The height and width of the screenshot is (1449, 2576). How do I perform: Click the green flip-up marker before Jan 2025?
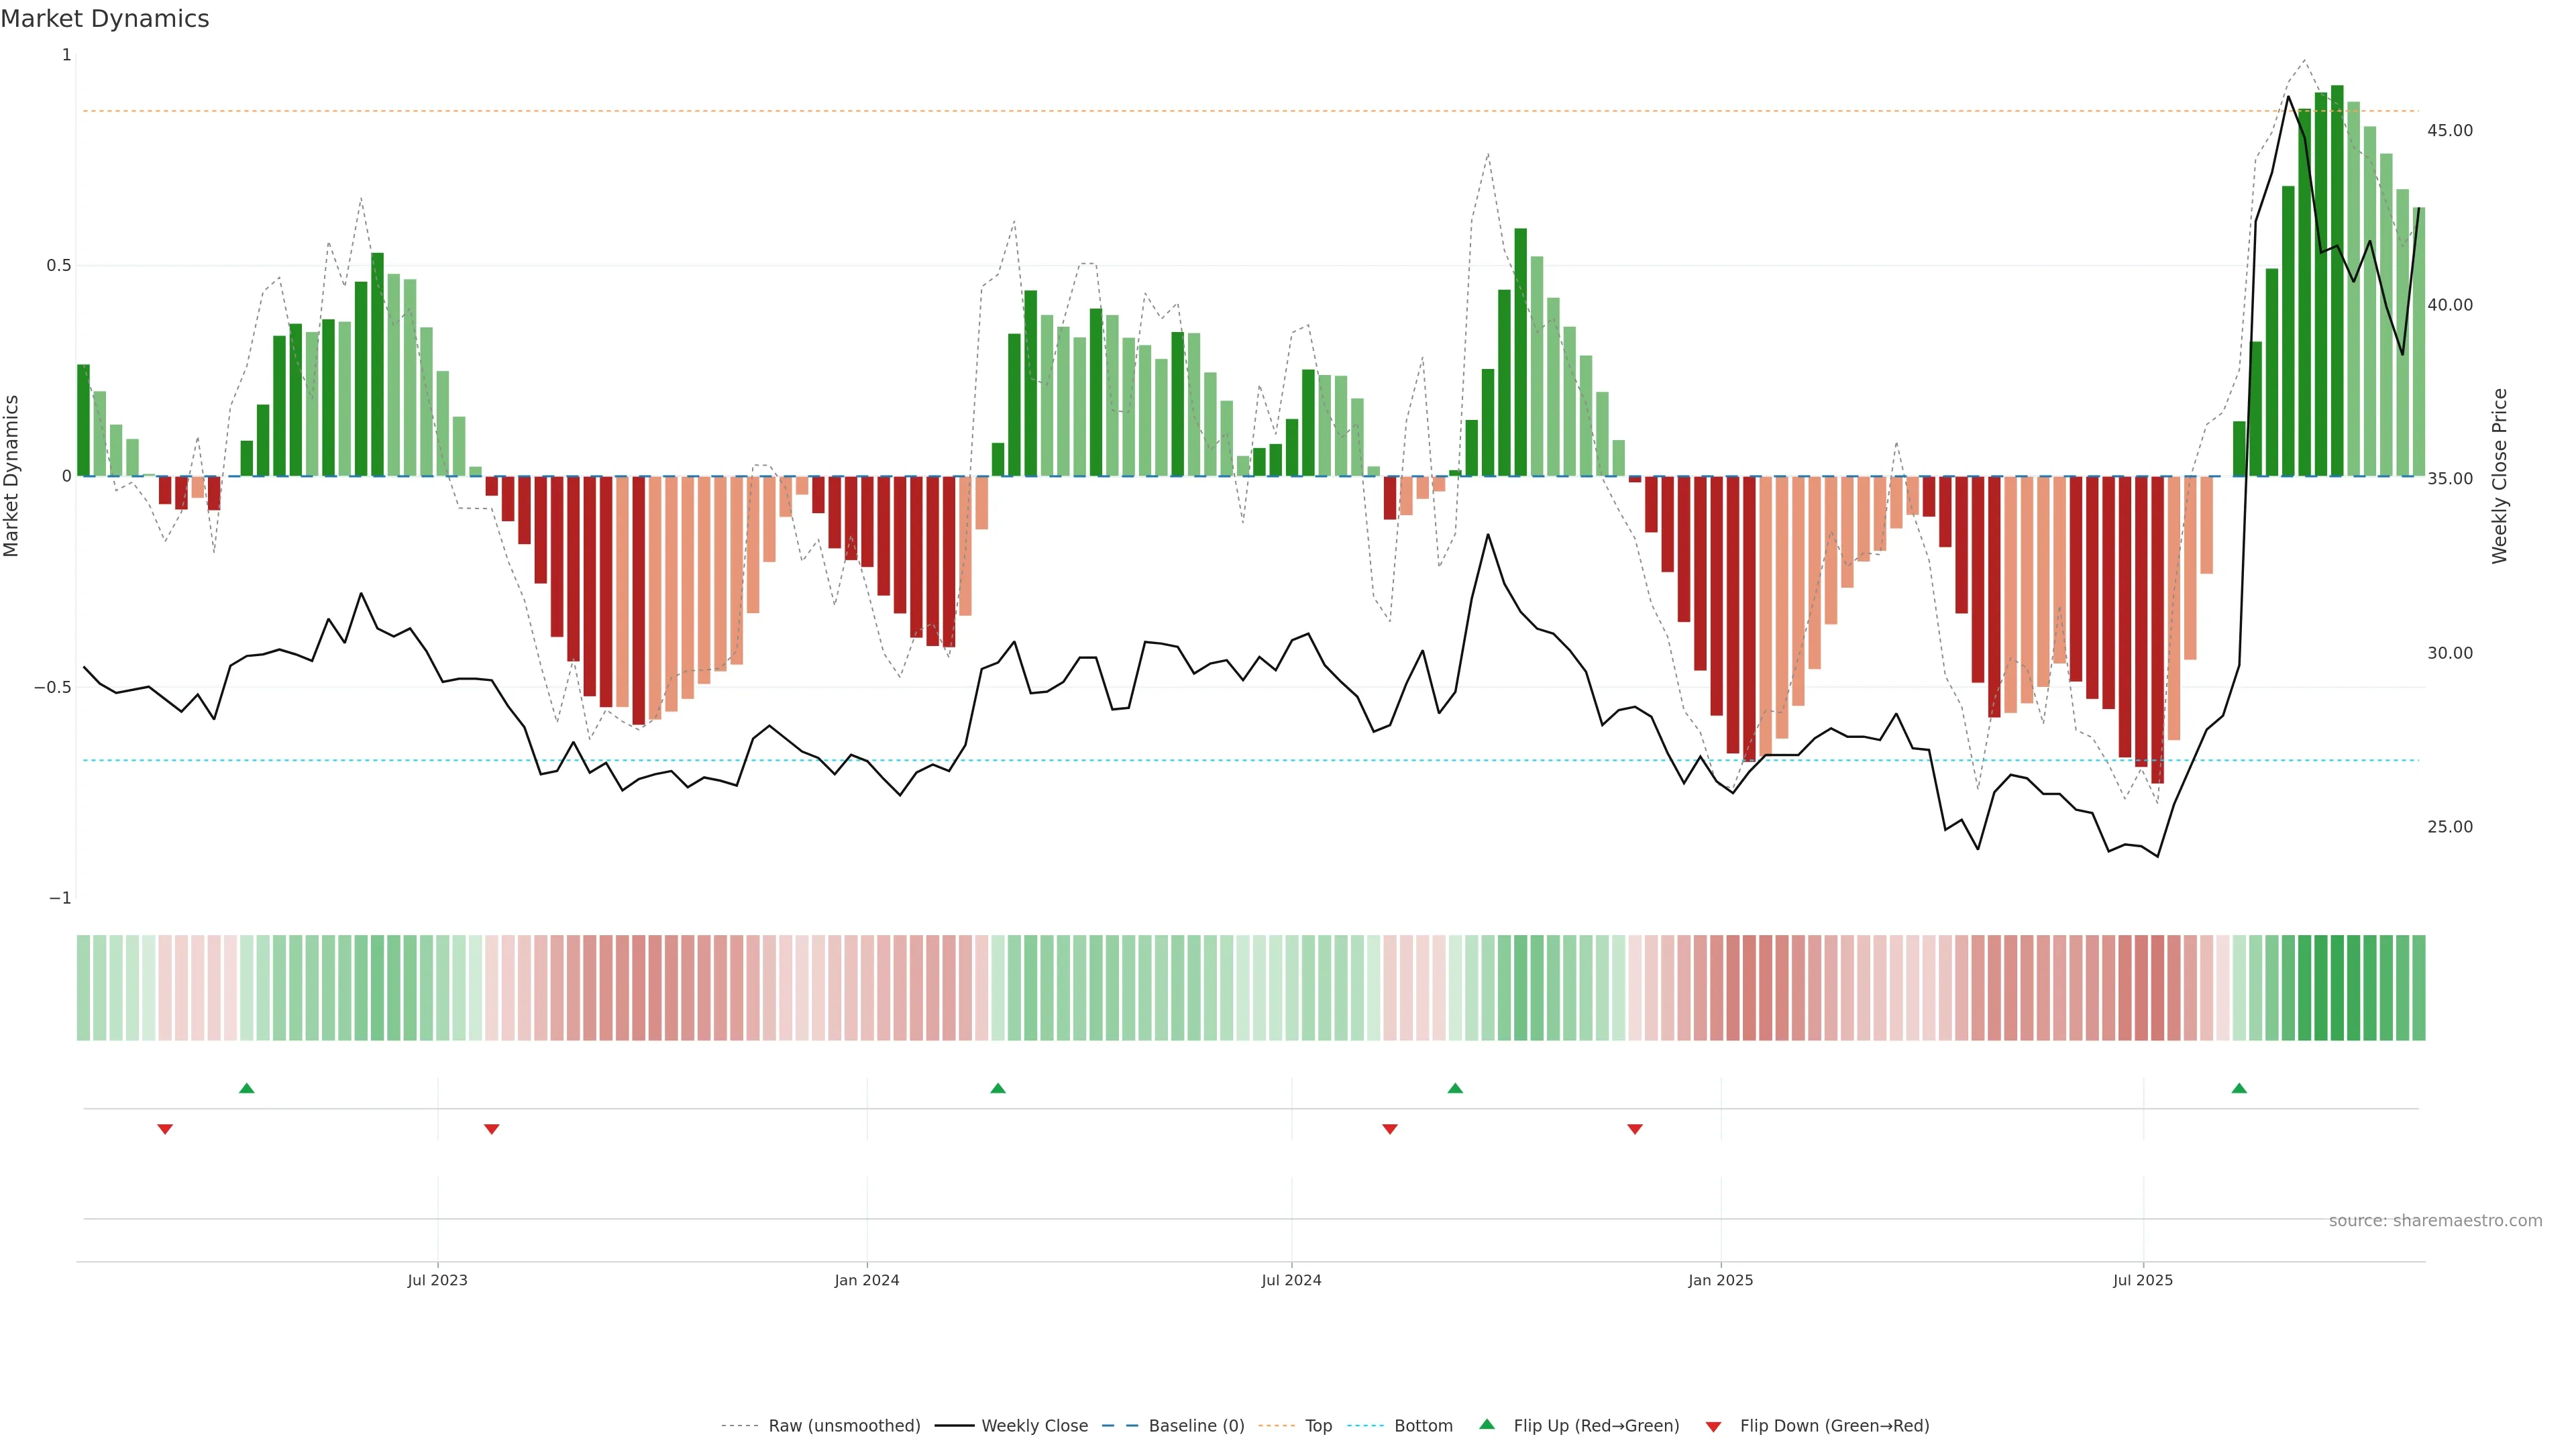pyautogui.click(x=1455, y=1088)
